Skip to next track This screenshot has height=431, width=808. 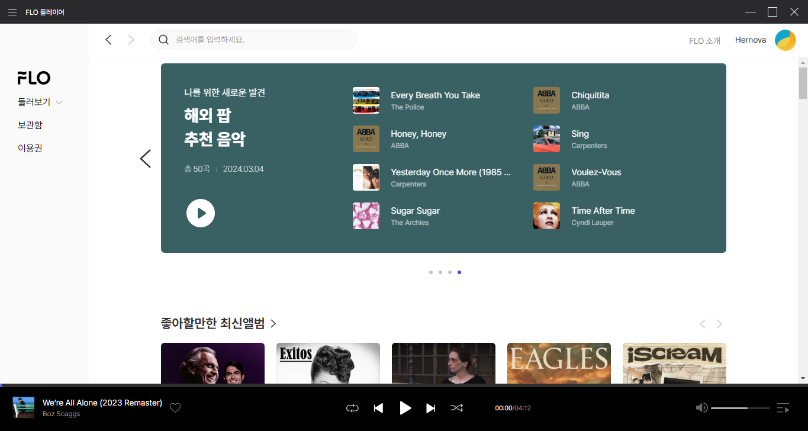[x=431, y=408]
